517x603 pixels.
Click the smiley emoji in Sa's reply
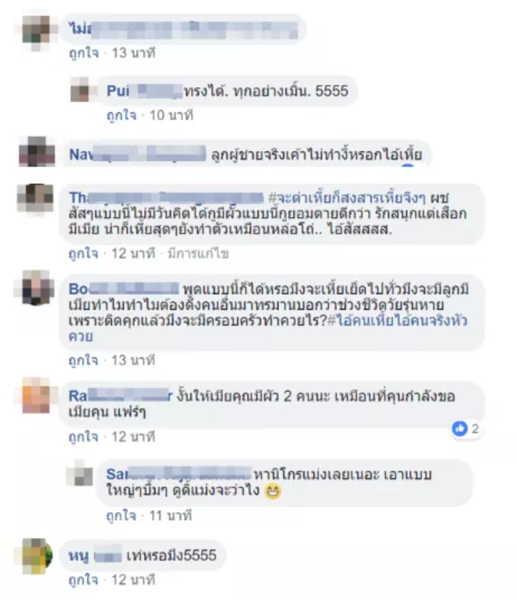pyautogui.click(x=273, y=491)
